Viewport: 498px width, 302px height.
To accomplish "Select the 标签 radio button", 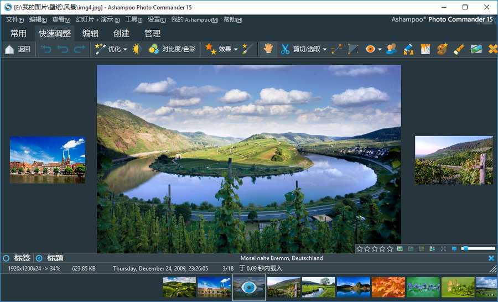I will pos(7,258).
